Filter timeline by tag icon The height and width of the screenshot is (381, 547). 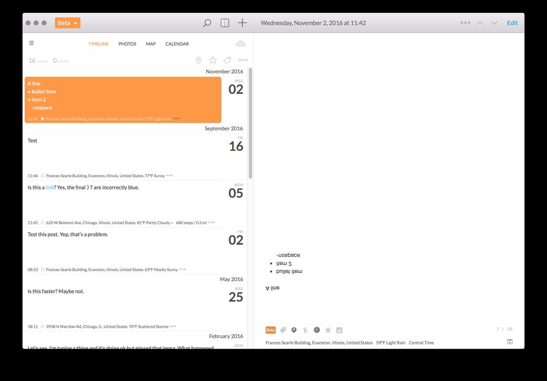pyautogui.click(x=227, y=60)
